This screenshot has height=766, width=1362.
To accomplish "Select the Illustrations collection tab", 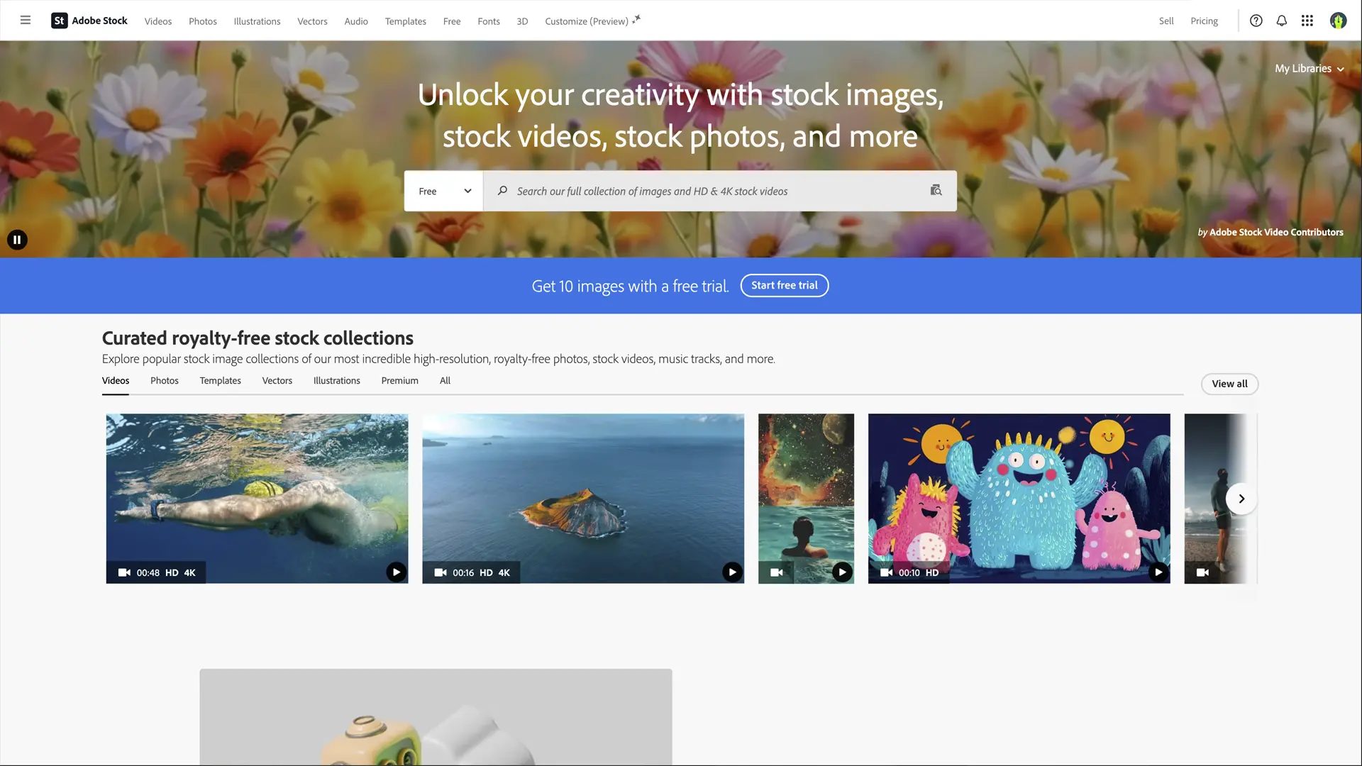I will coord(337,381).
